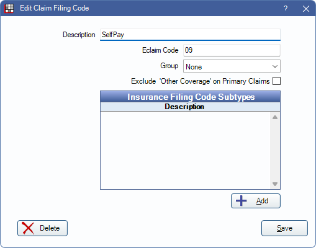Open help with the question mark button

(x=286, y=9)
